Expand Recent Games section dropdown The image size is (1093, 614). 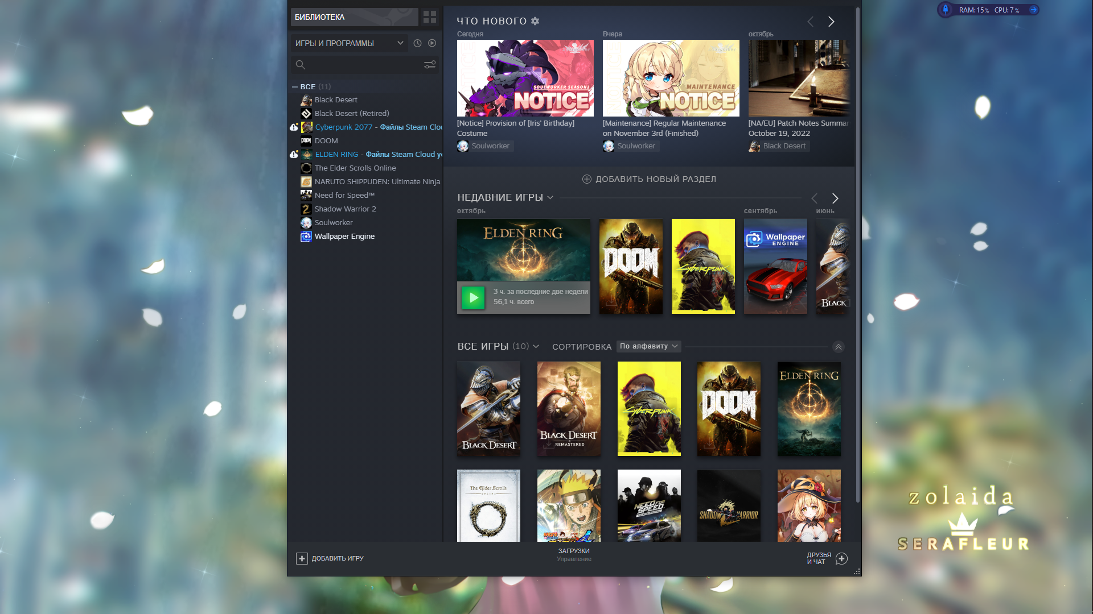tap(550, 198)
